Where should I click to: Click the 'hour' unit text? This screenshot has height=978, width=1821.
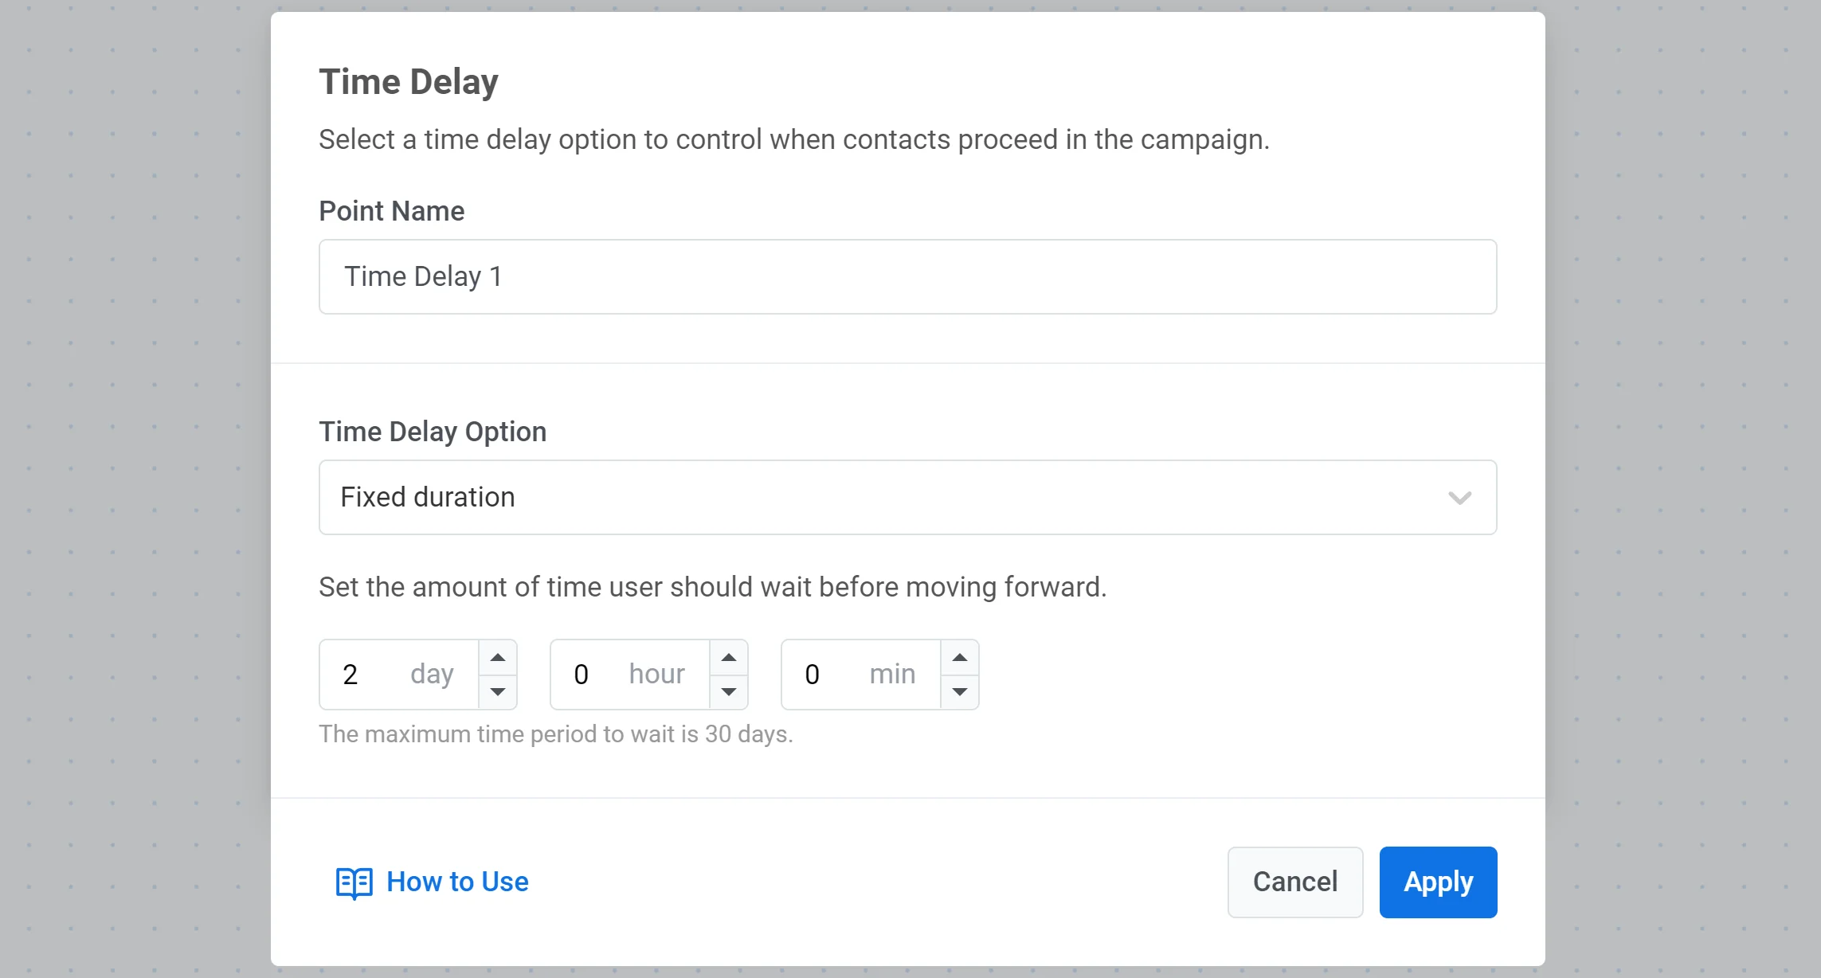click(x=656, y=675)
